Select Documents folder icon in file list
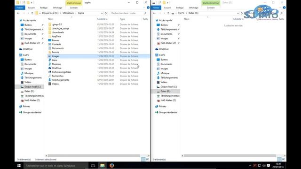This screenshot has height=169, width=301. coord(50,48)
